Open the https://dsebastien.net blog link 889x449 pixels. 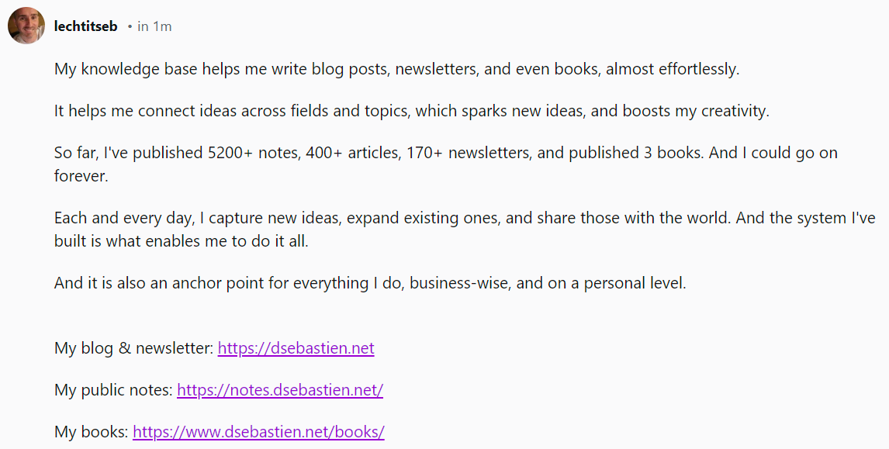coord(296,348)
